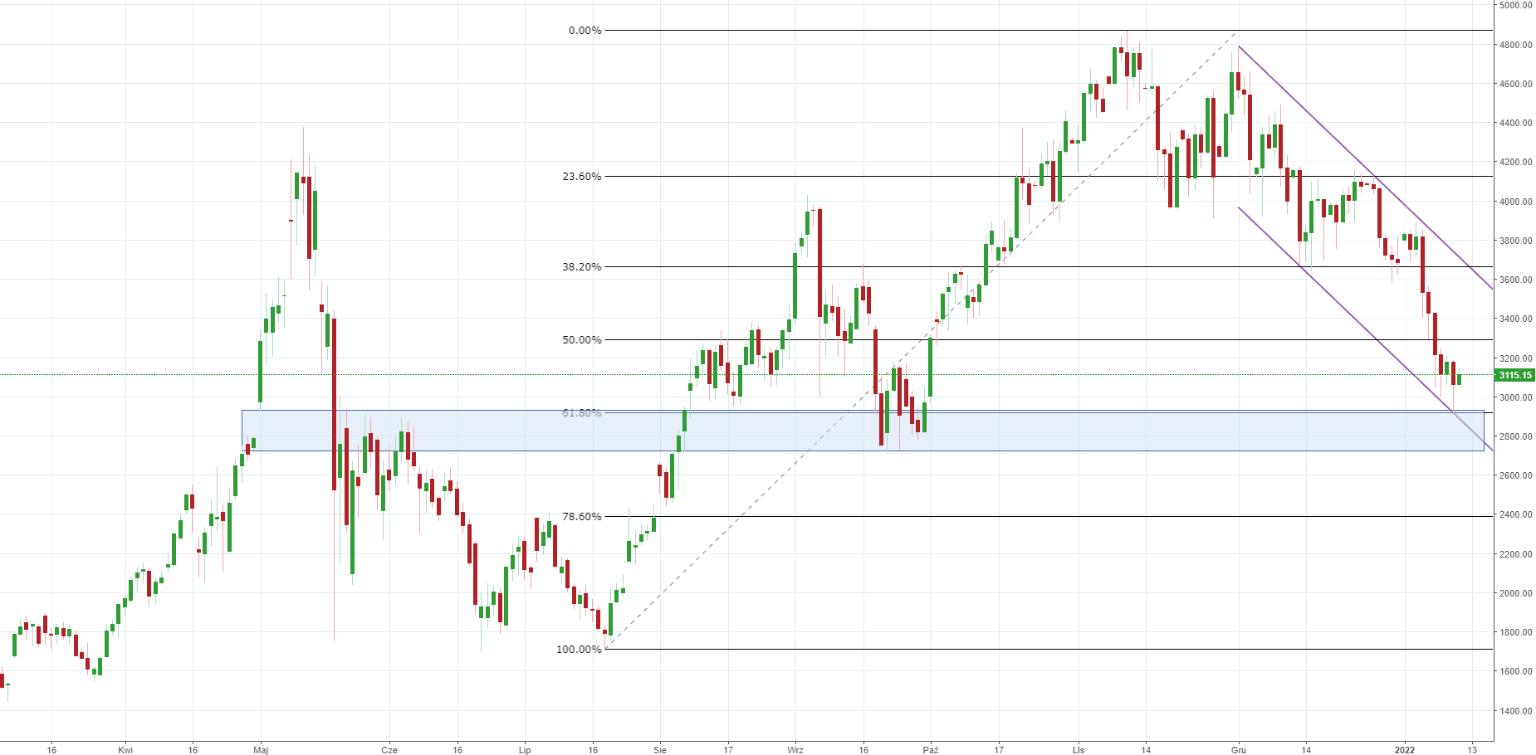Screen dimensions: 1536x755
Task: Select the 0.00% Fibonacci level label
Action: (x=585, y=31)
